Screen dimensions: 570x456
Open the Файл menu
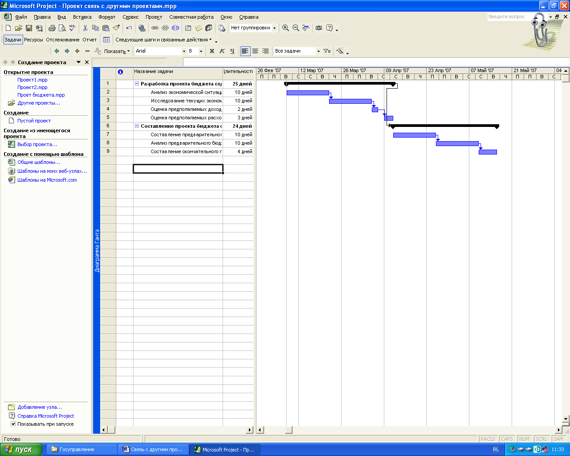pyautogui.click(x=21, y=17)
